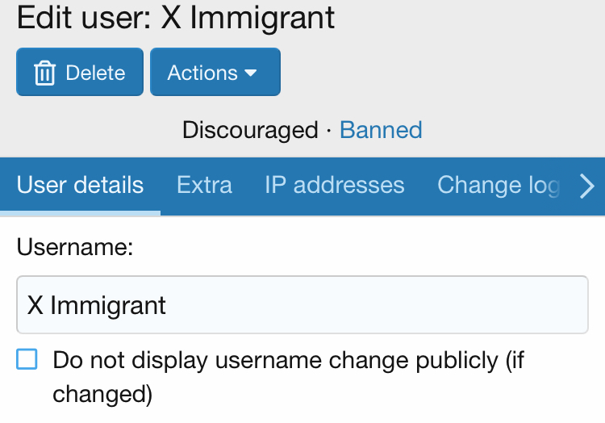The width and height of the screenshot is (605, 423).
Task: Click the caret arrow beside Actions
Action: (x=251, y=73)
